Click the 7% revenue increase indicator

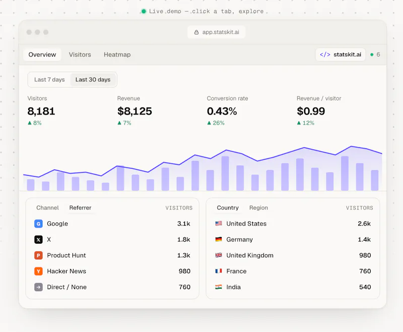coord(124,123)
